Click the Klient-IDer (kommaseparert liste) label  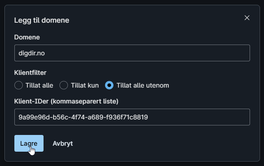pyautogui.click(x=66, y=101)
